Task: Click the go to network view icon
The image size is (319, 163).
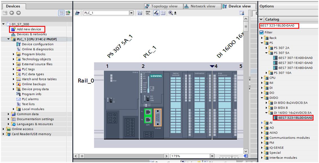Action: tap(77, 13)
